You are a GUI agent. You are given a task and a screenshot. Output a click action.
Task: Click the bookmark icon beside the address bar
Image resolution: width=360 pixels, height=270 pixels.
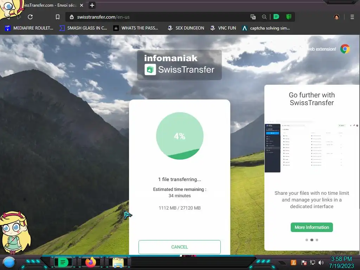(58, 17)
